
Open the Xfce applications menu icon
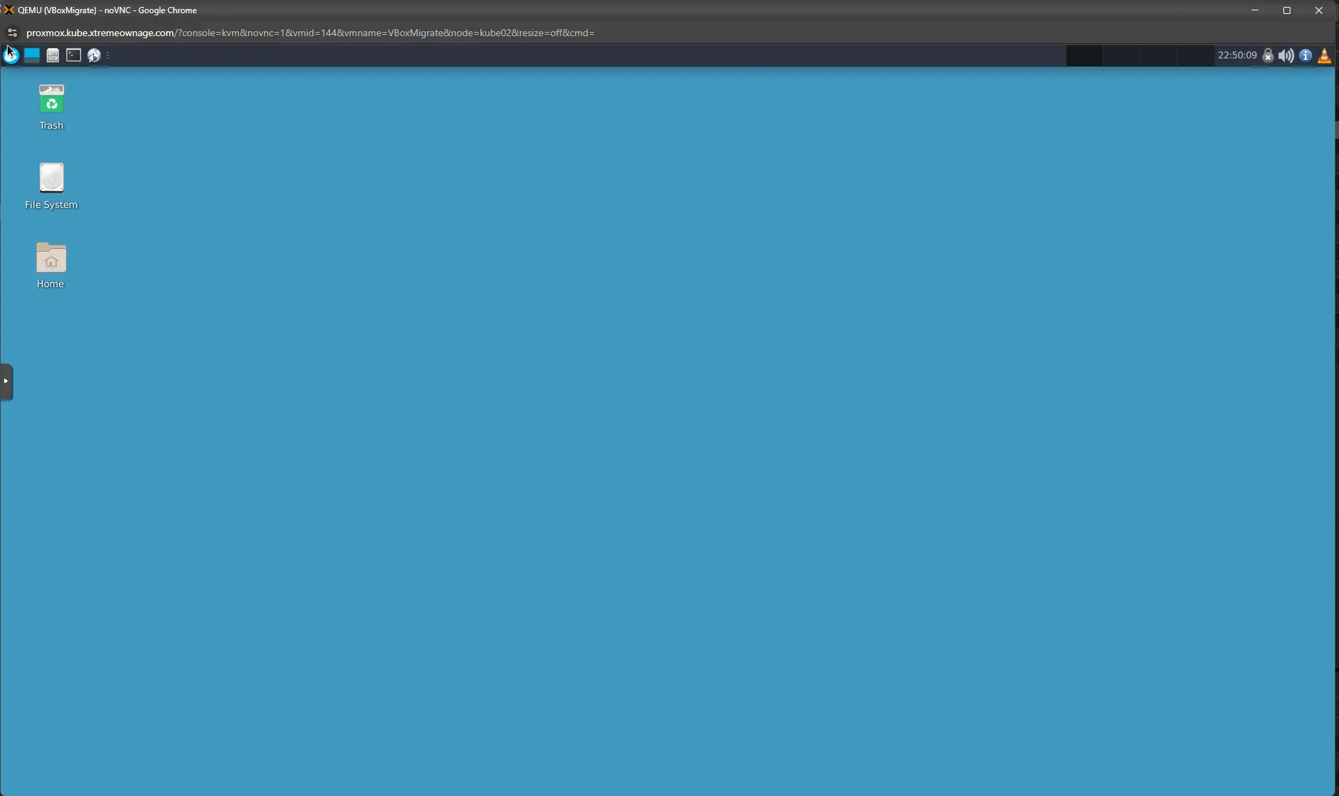click(11, 56)
